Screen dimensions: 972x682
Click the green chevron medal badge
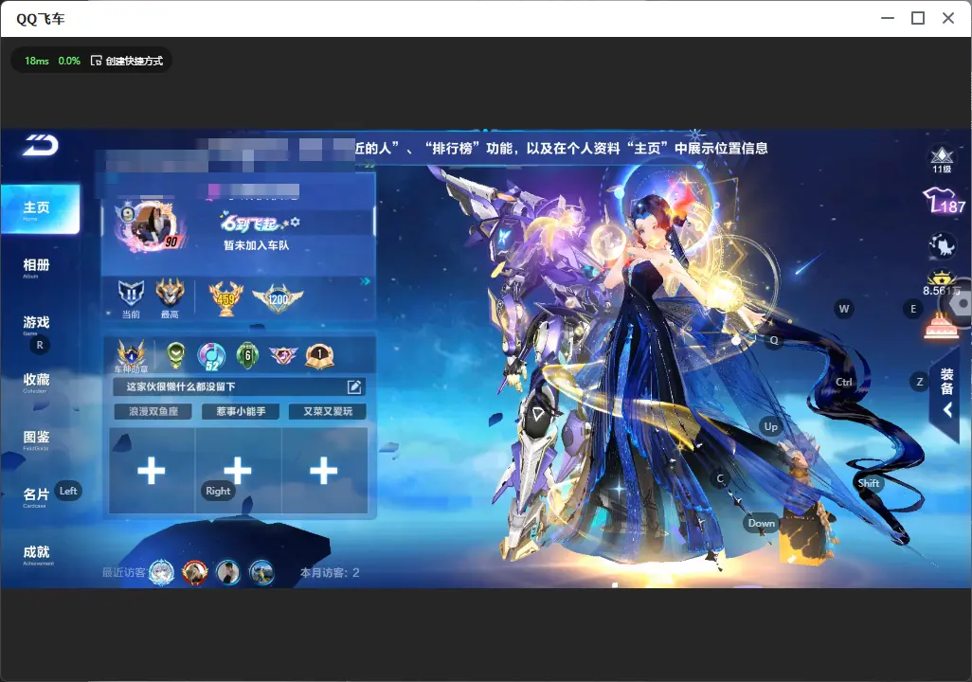tap(176, 354)
